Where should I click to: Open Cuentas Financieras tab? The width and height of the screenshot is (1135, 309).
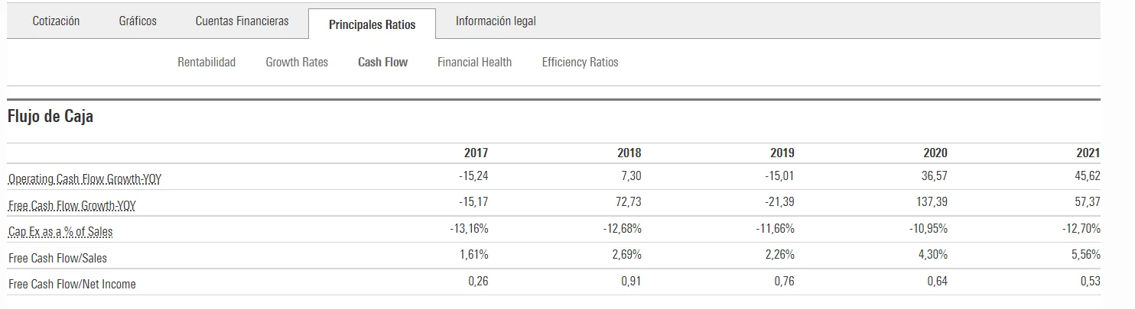(242, 21)
